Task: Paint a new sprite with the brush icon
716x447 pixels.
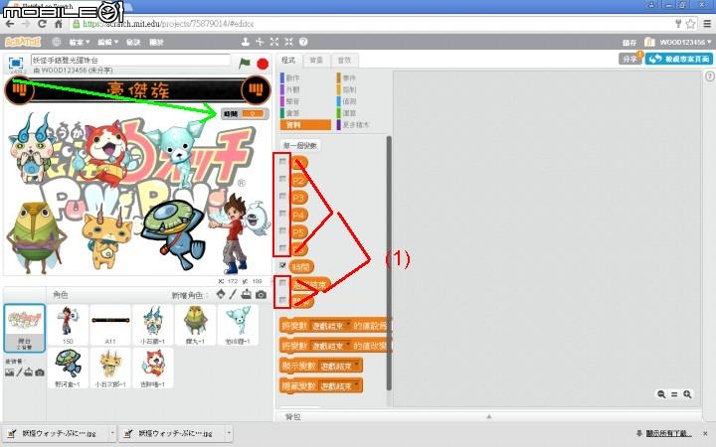Action: coord(233,294)
